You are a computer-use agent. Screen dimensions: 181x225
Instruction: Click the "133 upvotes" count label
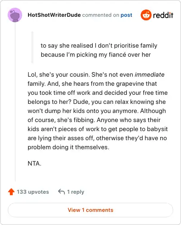tap(33, 192)
